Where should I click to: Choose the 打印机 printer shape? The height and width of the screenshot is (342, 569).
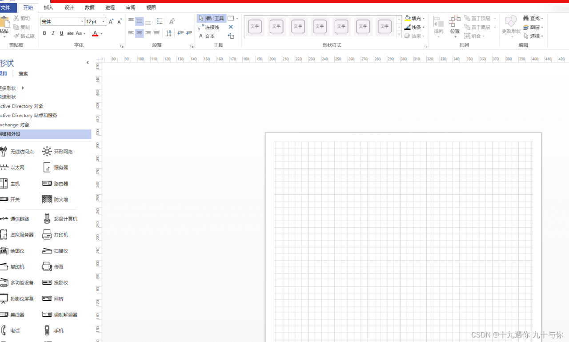tap(56, 235)
